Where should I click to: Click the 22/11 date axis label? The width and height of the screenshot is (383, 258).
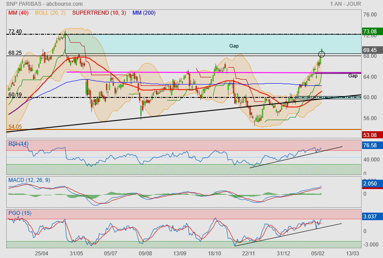click(x=249, y=254)
